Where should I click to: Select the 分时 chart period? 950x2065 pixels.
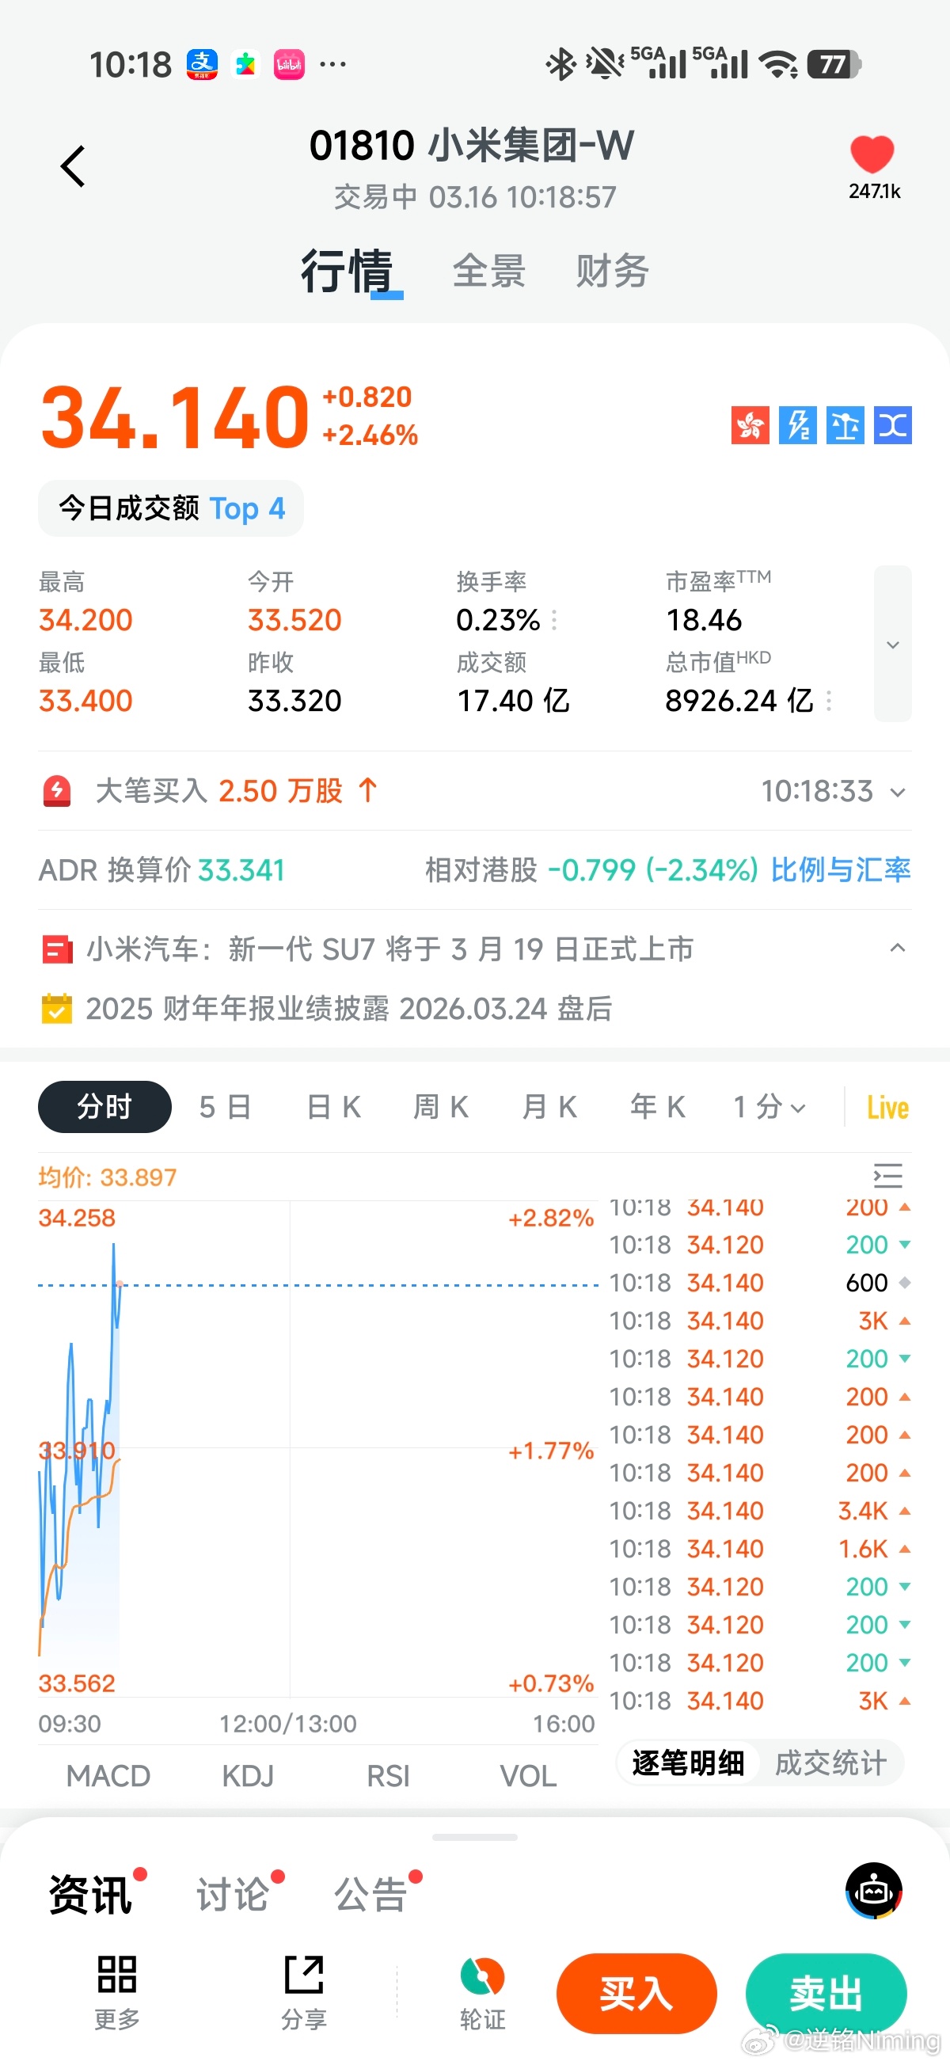click(x=104, y=1107)
